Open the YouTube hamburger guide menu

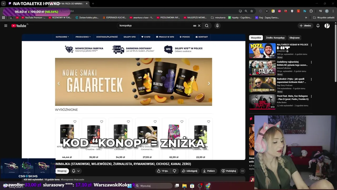pos(6,26)
